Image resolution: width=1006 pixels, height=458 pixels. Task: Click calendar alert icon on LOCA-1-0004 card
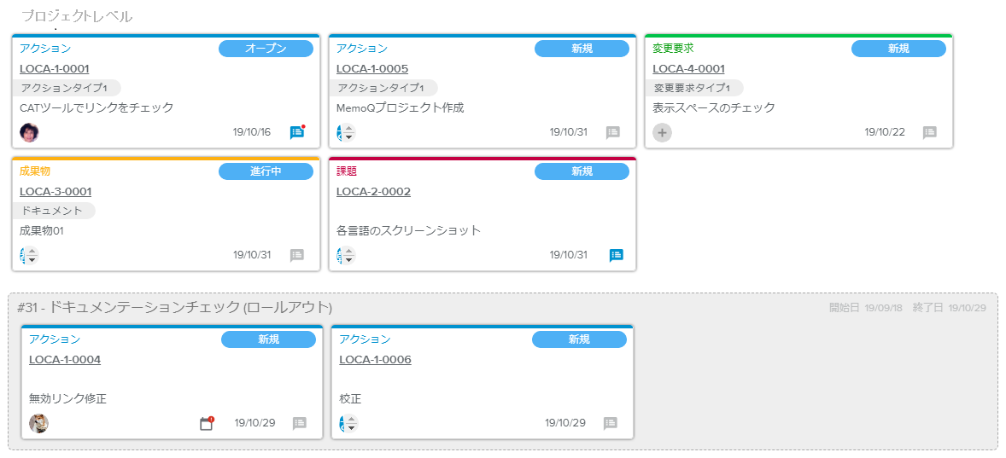point(206,423)
